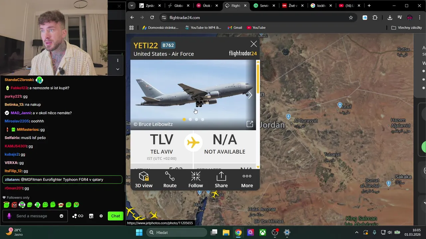Switch to the Google lockh tab

tap(322, 6)
